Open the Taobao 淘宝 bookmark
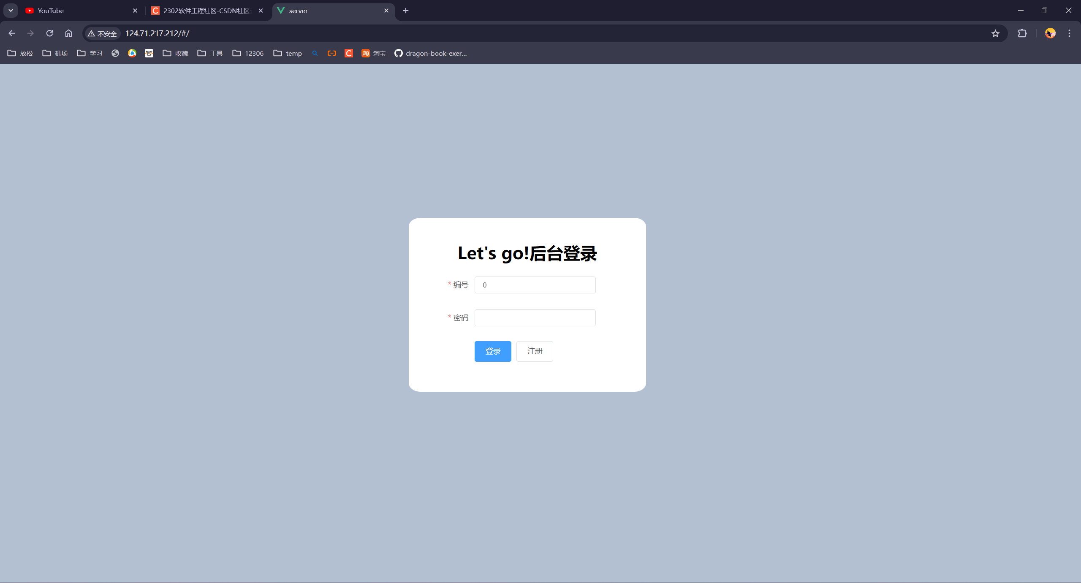This screenshot has height=583, width=1081. tap(374, 53)
